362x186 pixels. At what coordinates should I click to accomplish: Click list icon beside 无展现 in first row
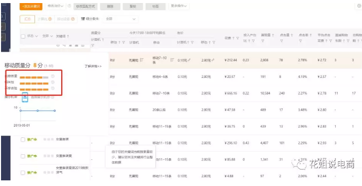(141, 60)
